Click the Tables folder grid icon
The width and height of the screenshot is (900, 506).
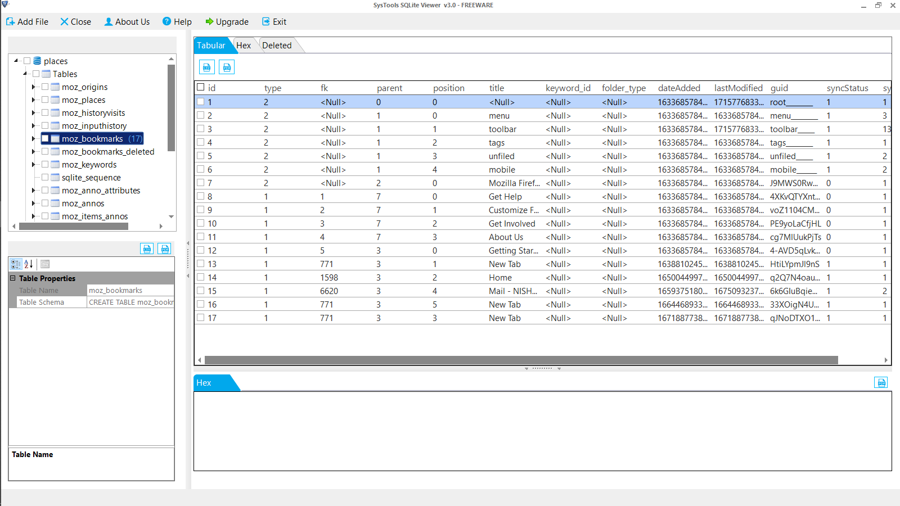(x=46, y=74)
